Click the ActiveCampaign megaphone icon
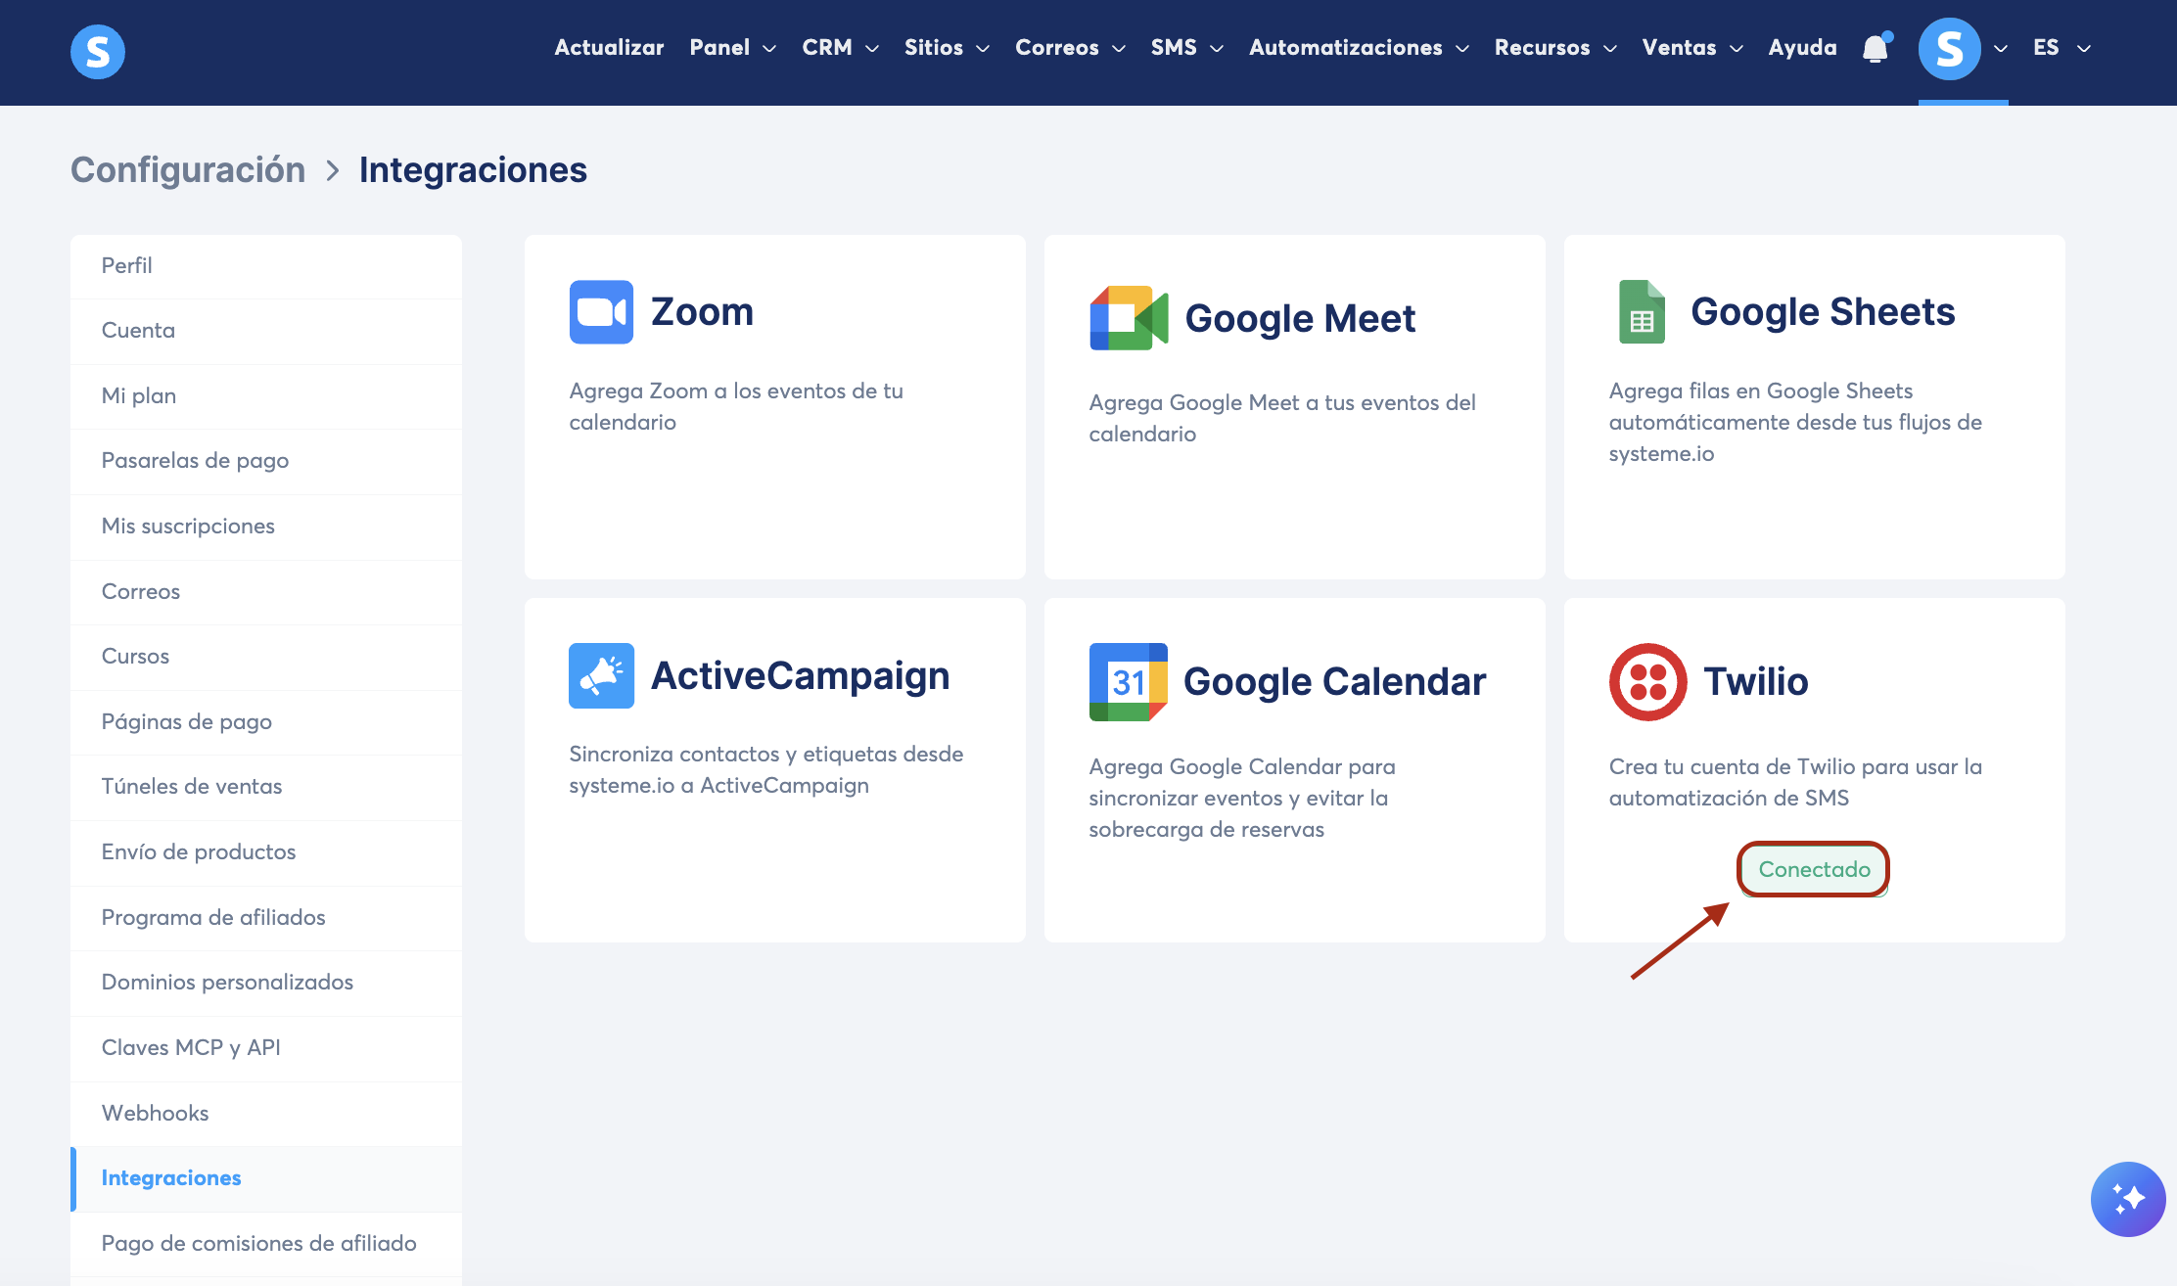Image resolution: width=2177 pixels, height=1286 pixels. [x=601, y=675]
